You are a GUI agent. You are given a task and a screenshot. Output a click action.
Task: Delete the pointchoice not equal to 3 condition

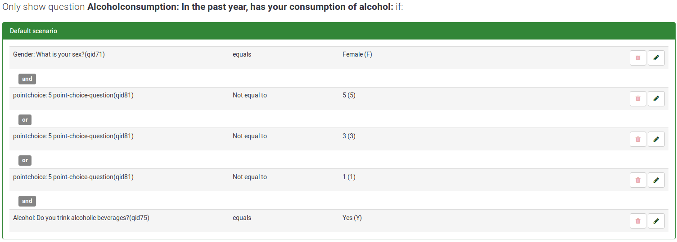(x=638, y=139)
